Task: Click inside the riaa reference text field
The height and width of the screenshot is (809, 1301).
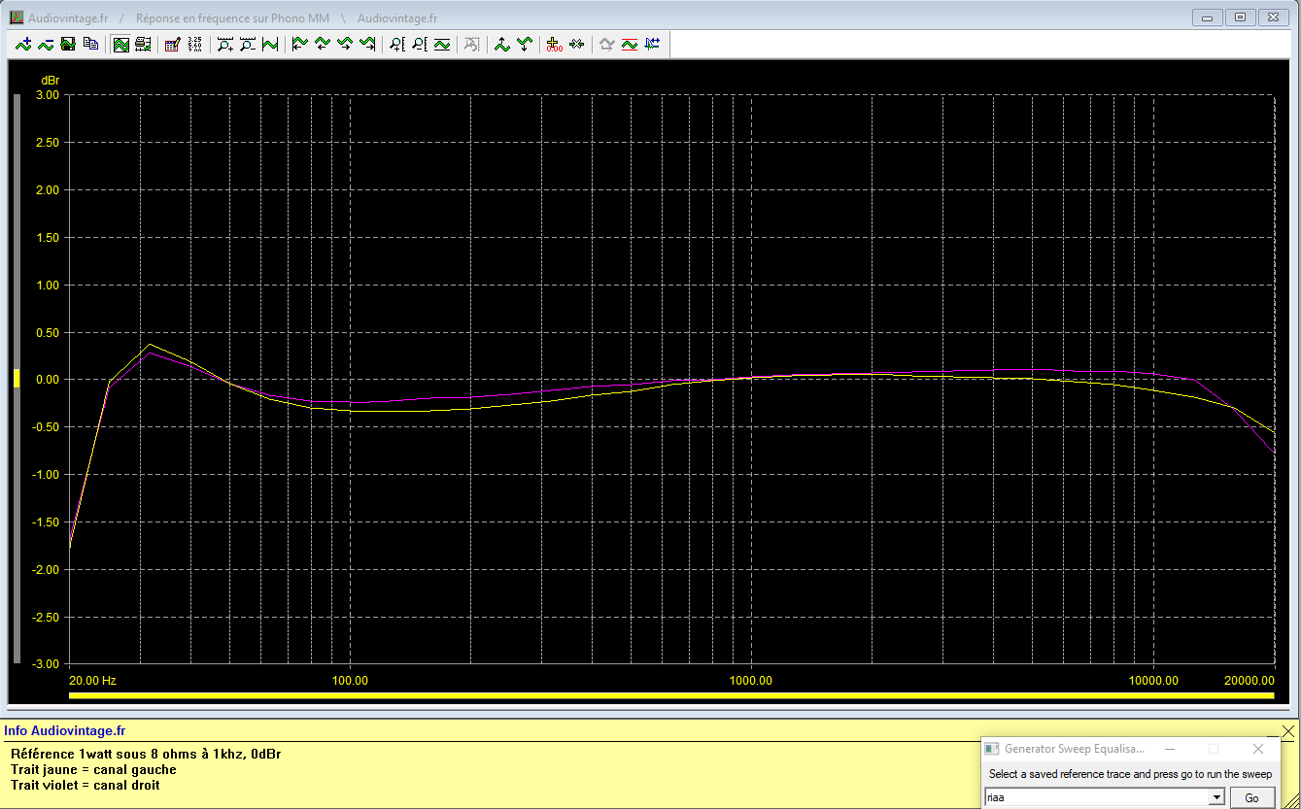Action: pos(1096,797)
